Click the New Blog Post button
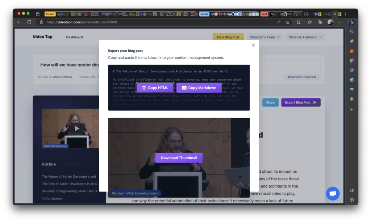 click(x=228, y=37)
